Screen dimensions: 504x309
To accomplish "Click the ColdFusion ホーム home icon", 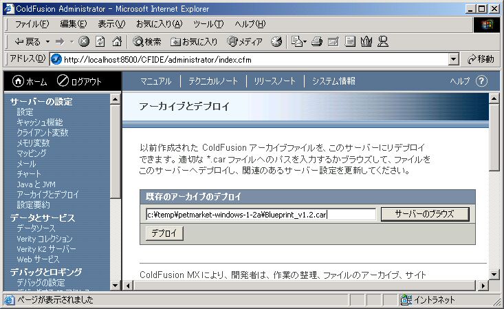I will 18,81.
